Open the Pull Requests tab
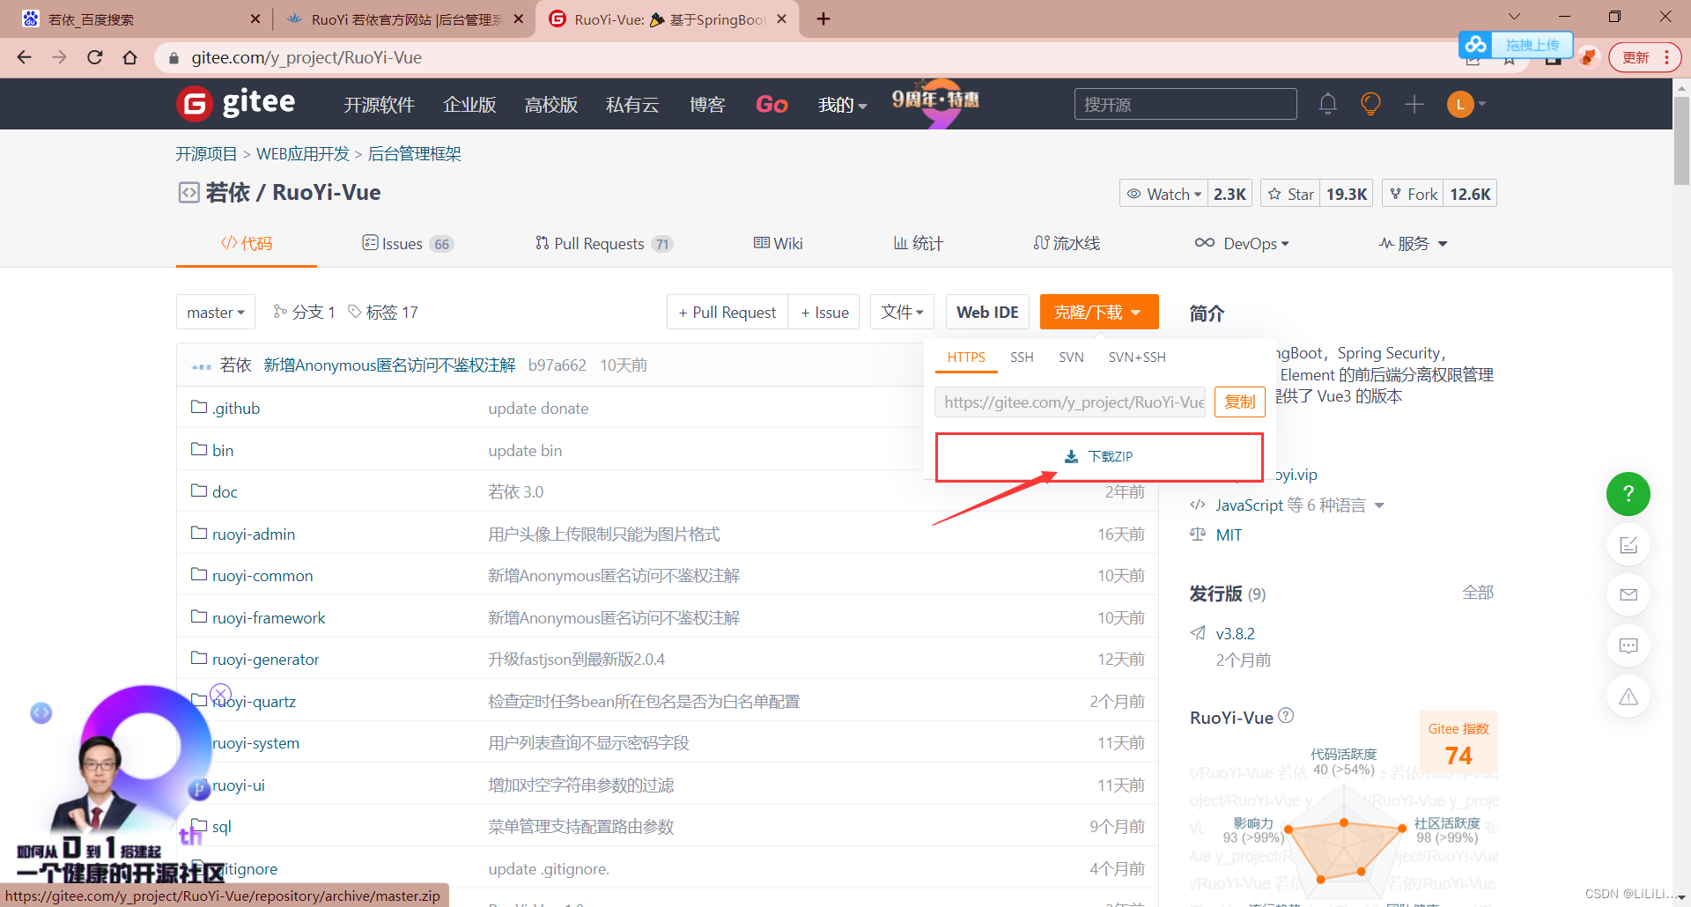 tap(604, 243)
